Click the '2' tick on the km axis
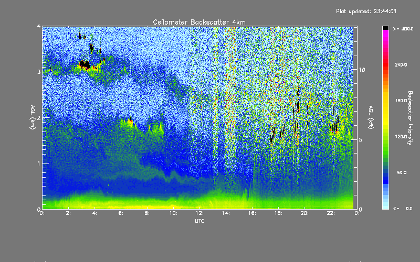Viewport: 420px width, 262px height. [x=39, y=117]
